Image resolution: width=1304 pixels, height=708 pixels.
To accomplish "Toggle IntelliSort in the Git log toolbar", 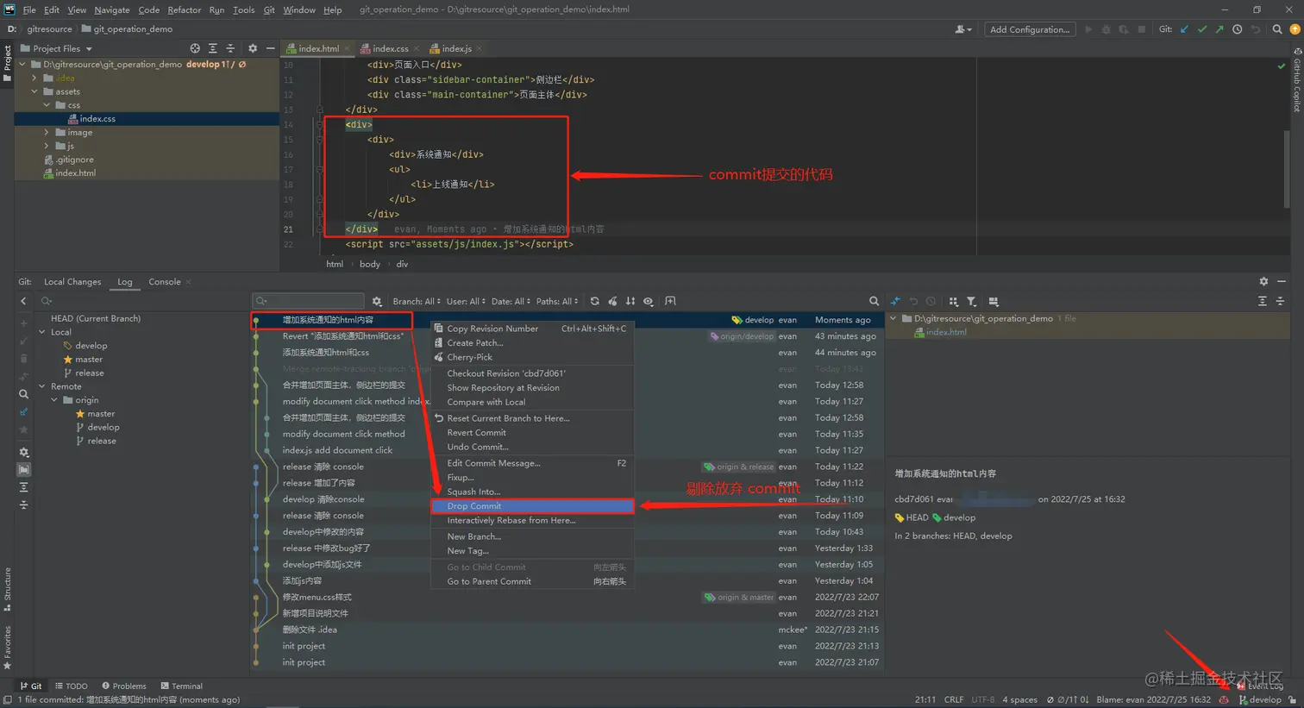I will tap(630, 301).
